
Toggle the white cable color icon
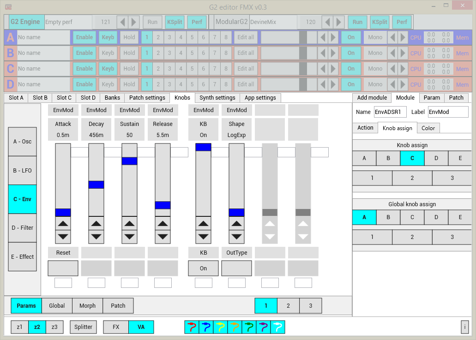pos(277,327)
